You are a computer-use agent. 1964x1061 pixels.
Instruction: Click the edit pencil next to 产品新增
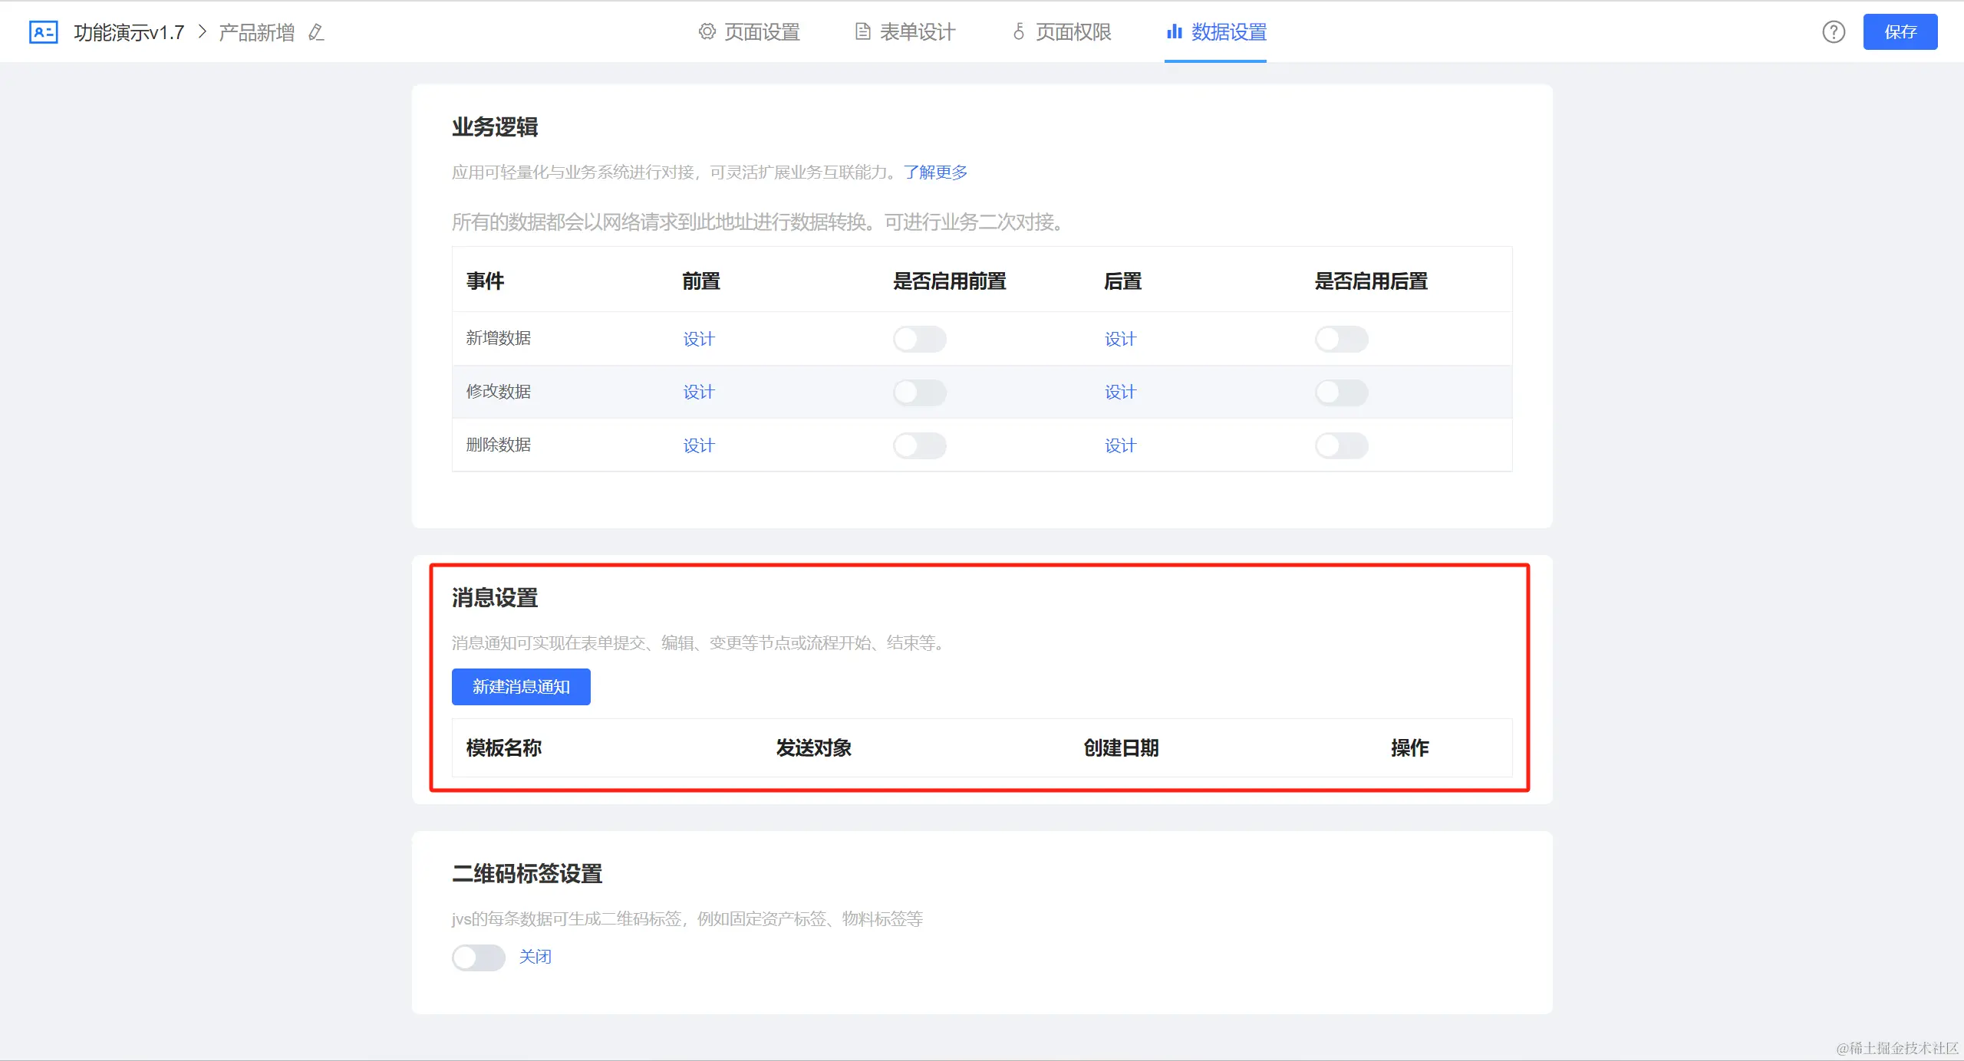pyautogui.click(x=316, y=32)
